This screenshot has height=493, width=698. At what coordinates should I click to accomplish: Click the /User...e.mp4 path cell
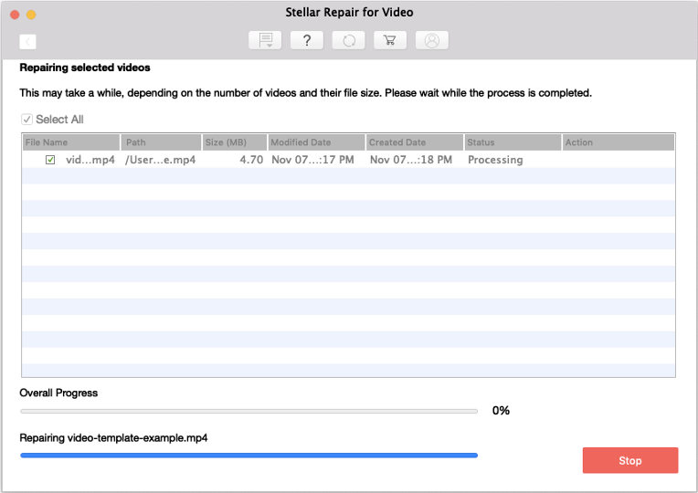click(x=160, y=160)
